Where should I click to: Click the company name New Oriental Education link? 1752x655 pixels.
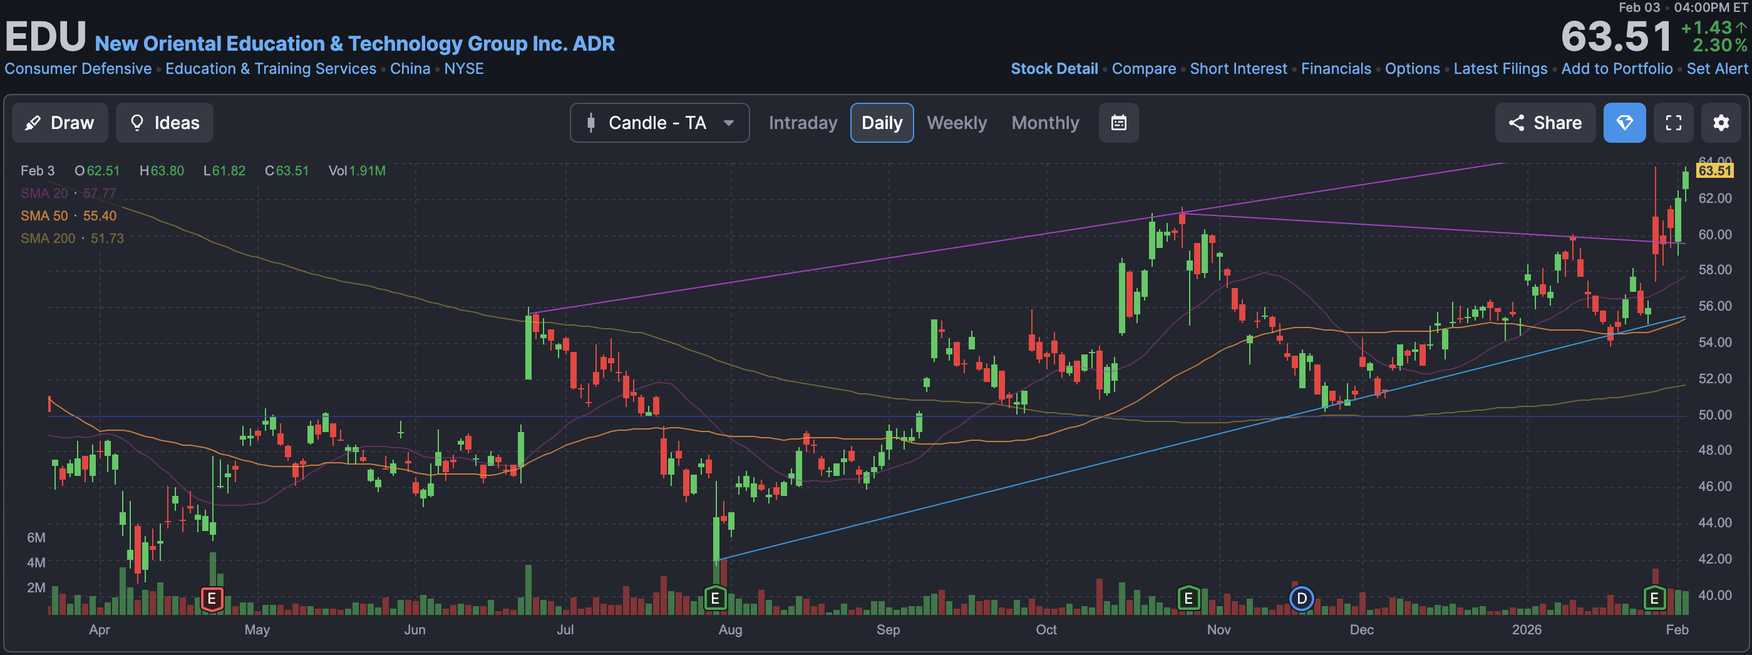pos(354,44)
